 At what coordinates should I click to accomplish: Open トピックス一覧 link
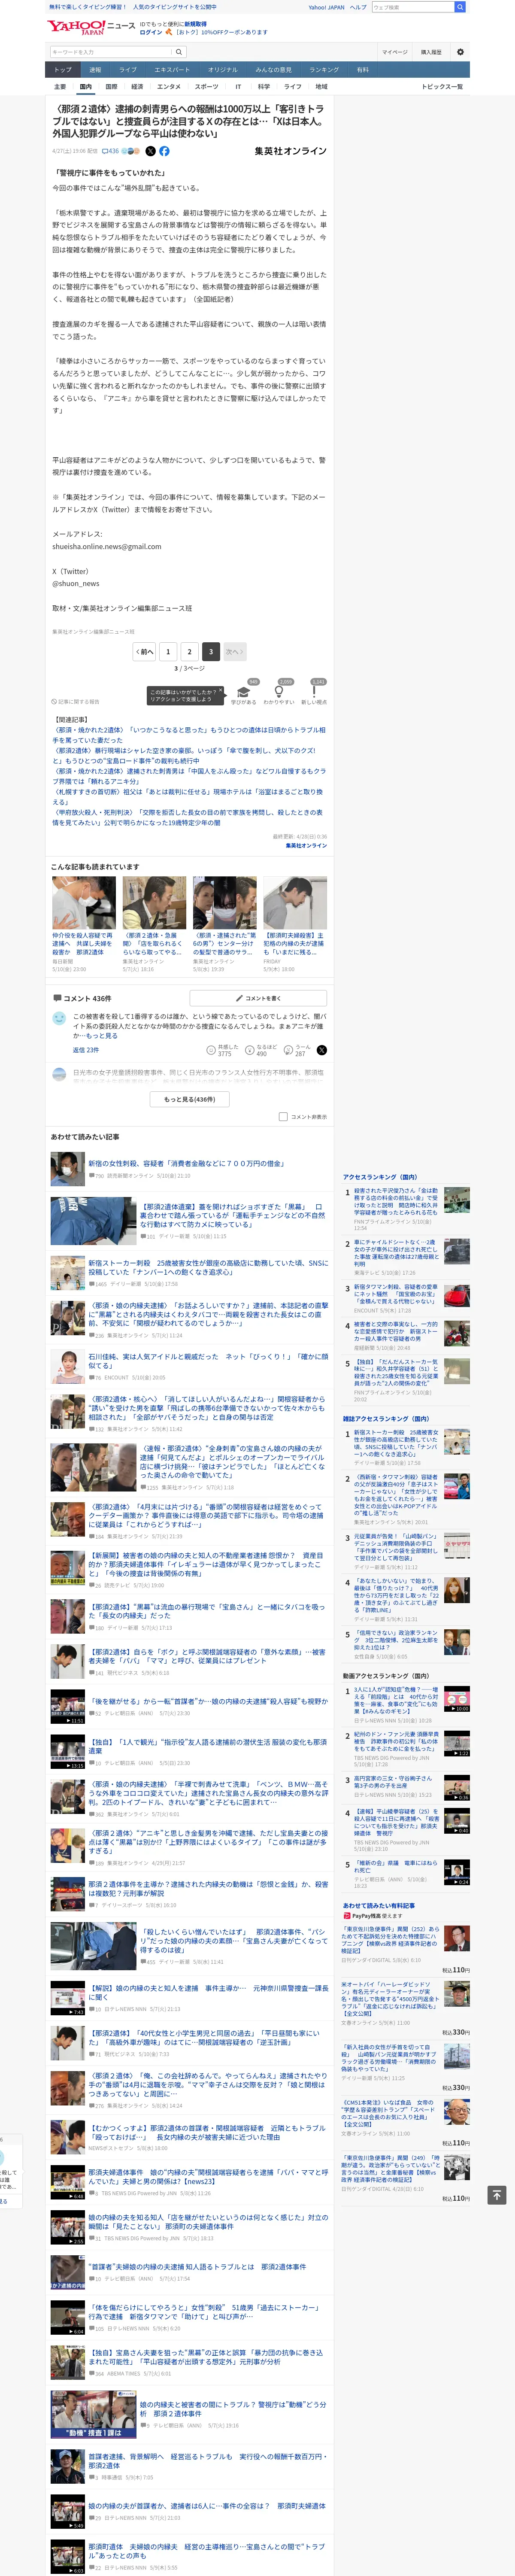[442, 87]
